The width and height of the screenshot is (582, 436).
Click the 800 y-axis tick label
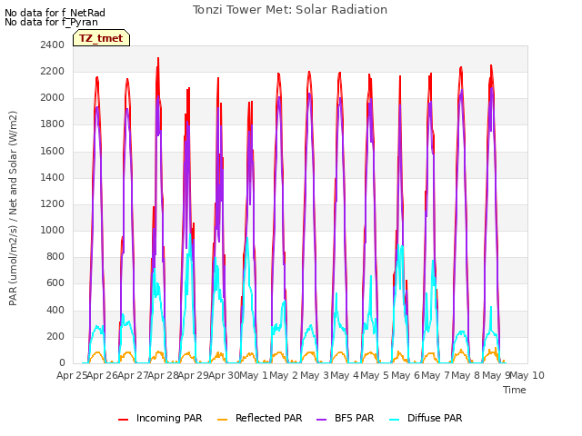coord(55,257)
